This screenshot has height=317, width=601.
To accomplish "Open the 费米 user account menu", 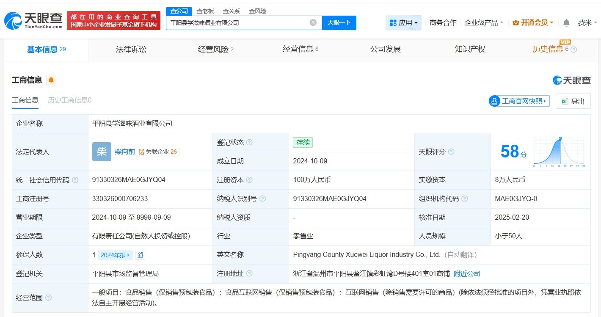I will pyautogui.click(x=587, y=23).
